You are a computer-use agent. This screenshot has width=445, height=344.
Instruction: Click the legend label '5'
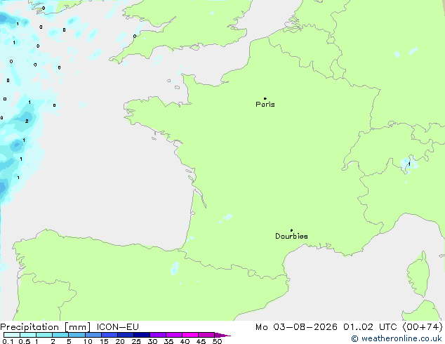click(69, 341)
